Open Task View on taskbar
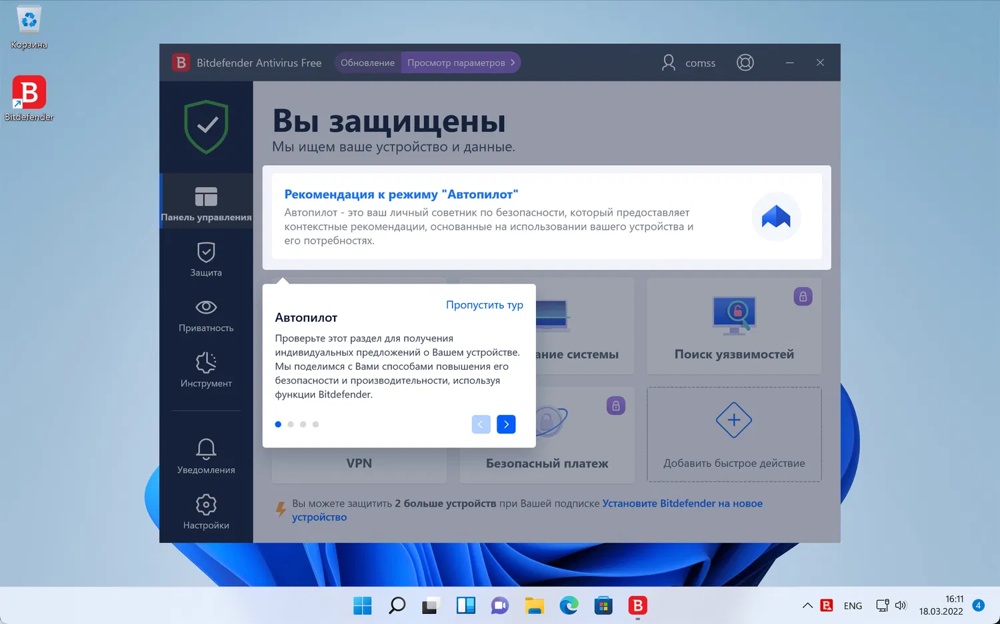This screenshot has width=1000, height=624. 431,605
